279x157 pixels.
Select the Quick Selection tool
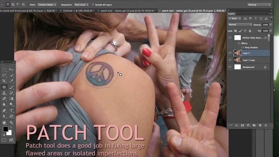11,75
